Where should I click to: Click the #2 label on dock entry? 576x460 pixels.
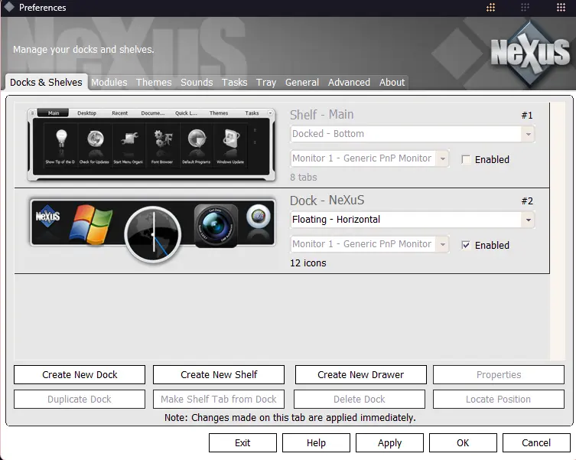(x=527, y=201)
